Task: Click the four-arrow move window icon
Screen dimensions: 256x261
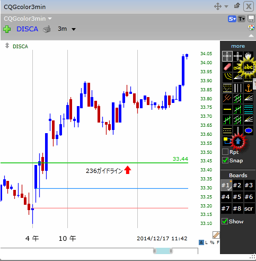Action: point(218,6)
